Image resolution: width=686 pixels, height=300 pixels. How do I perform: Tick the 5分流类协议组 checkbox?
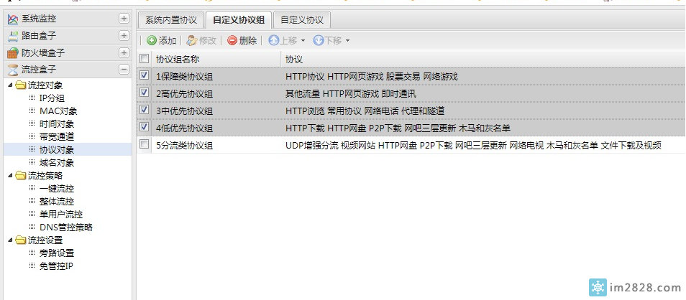[x=145, y=145]
